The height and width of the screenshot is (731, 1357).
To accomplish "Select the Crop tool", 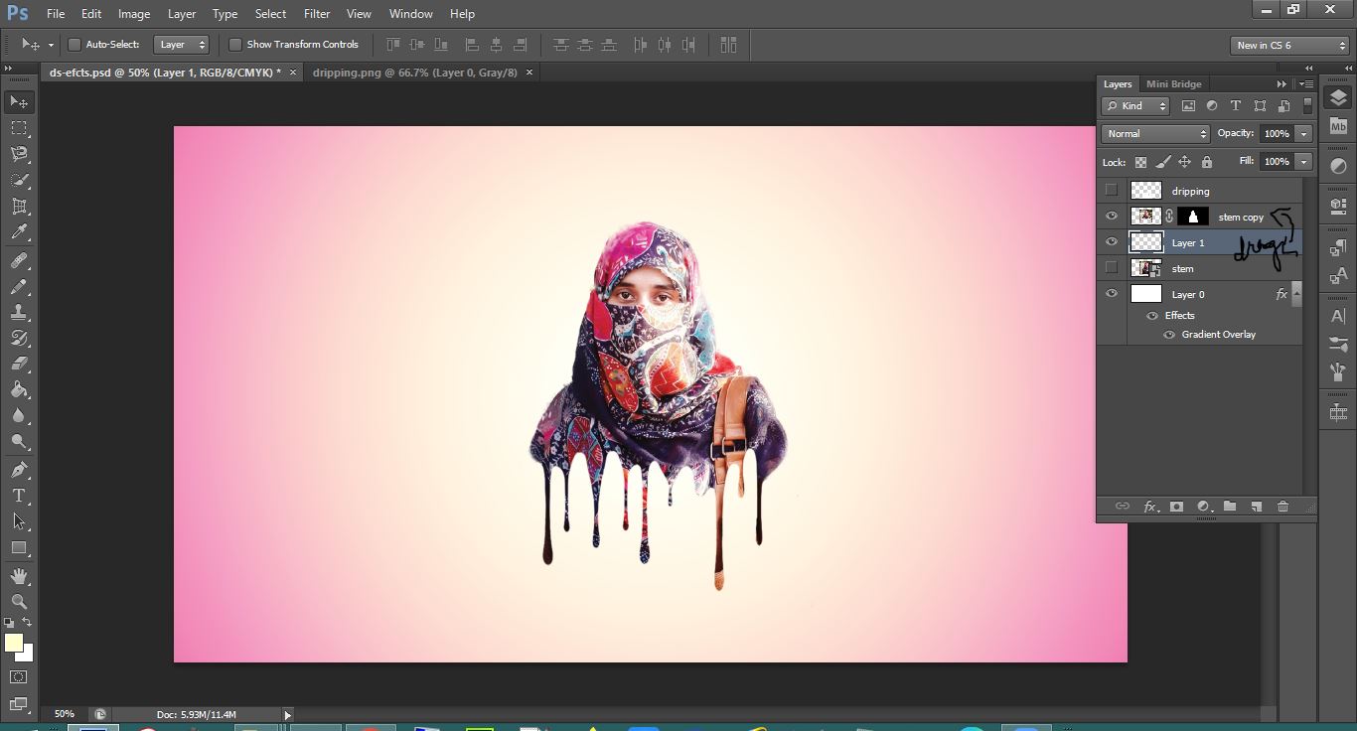I will 19,207.
